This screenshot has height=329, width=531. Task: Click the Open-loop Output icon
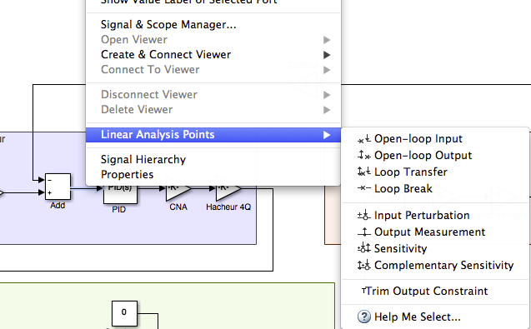point(364,156)
